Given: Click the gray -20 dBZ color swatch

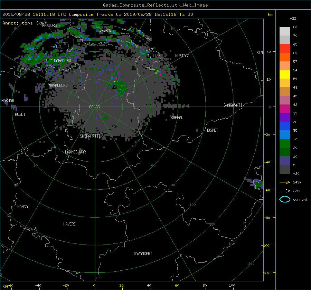Looking at the screenshot, I should coord(285,169).
